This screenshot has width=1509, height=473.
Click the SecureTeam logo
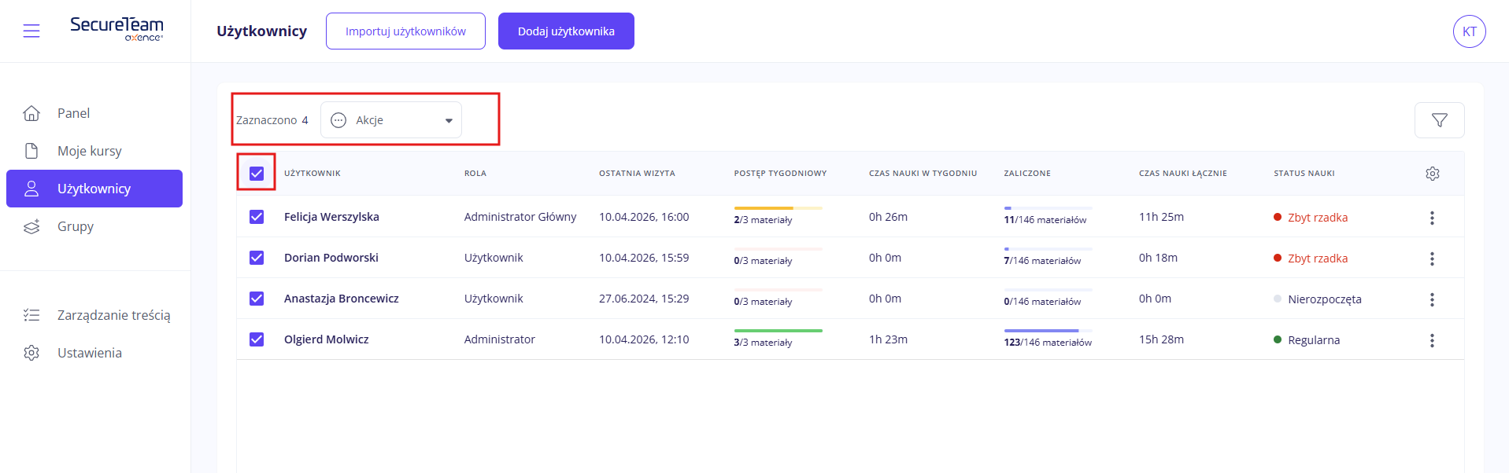coord(117,28)
